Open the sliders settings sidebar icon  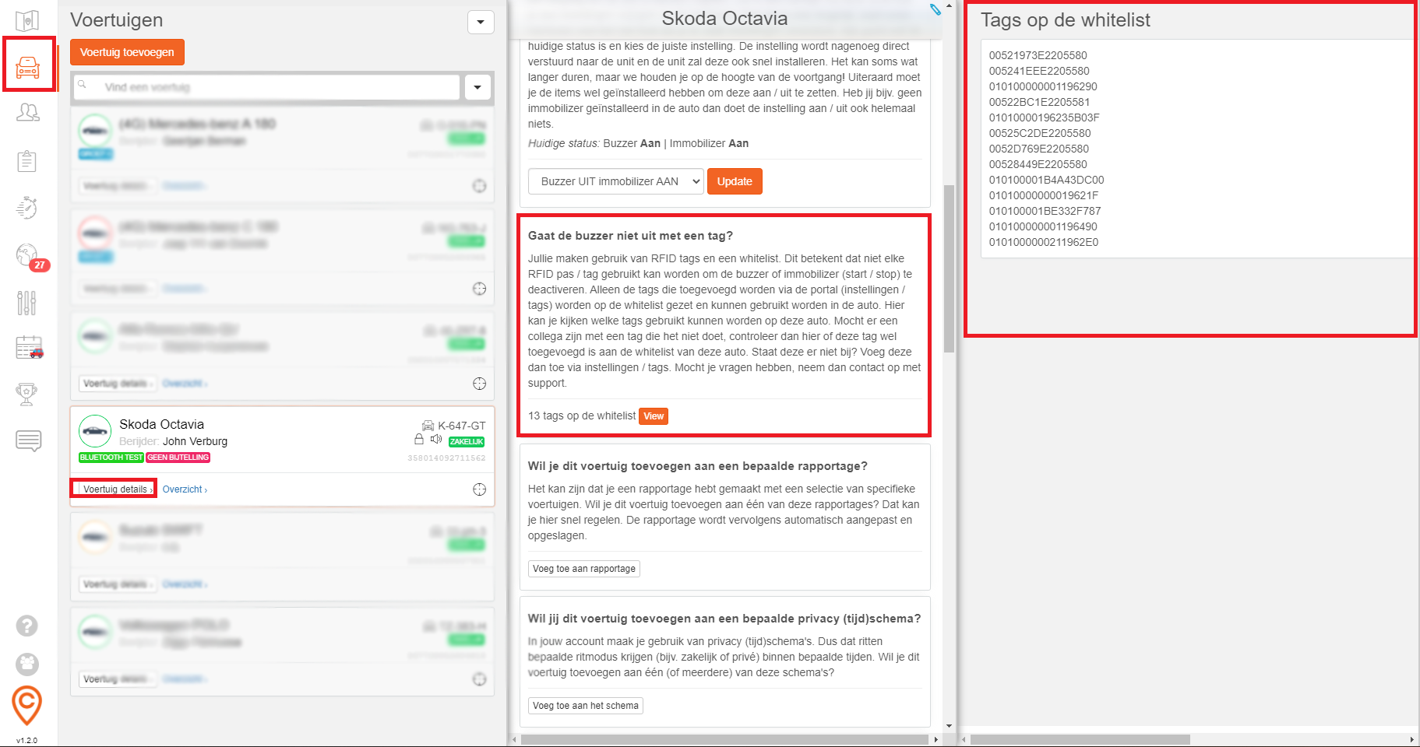(x=27, y=302)
